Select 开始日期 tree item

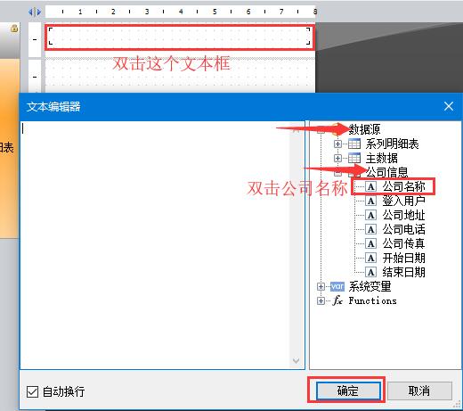coord(403,258)
